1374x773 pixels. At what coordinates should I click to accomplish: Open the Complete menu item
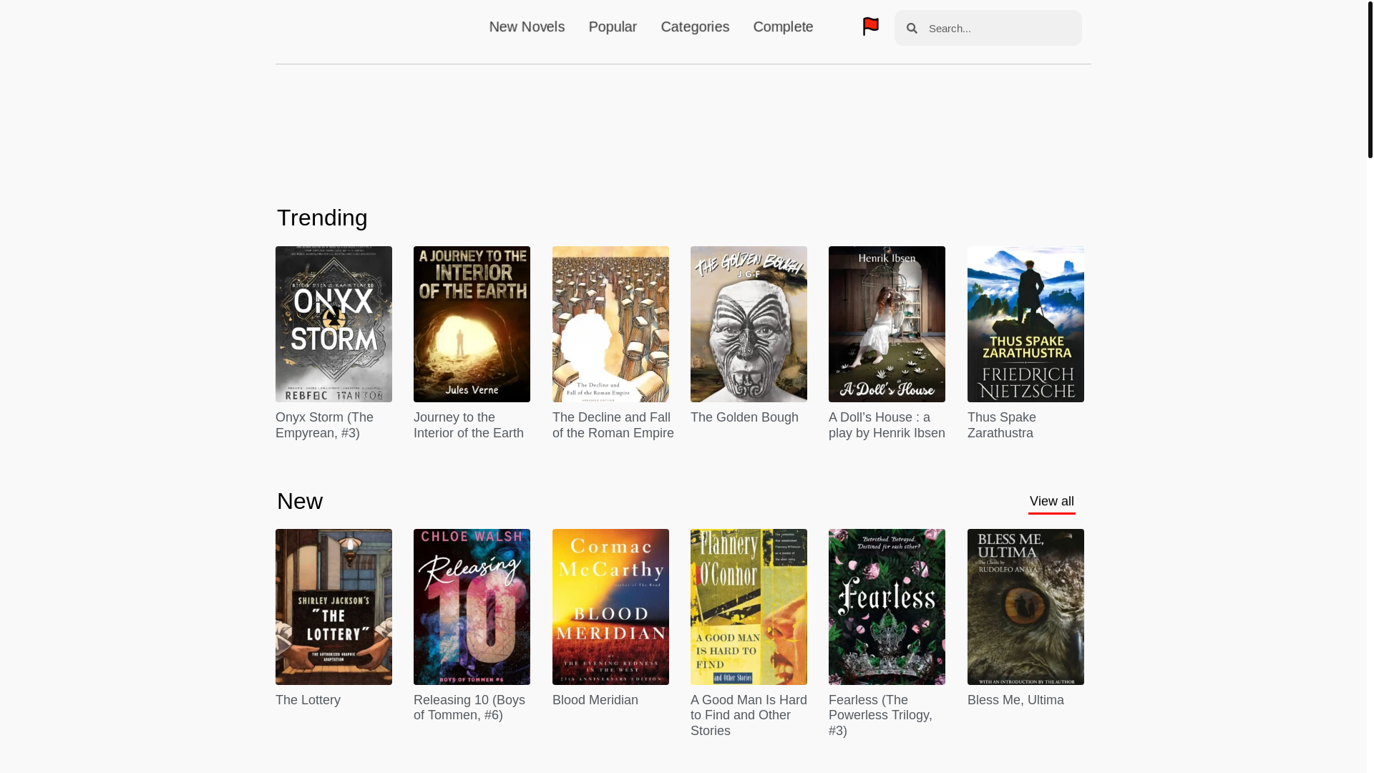783,26
